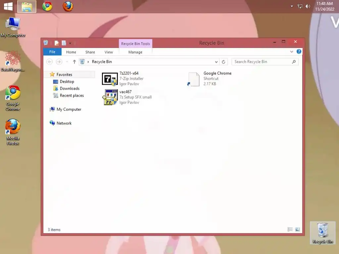Open the volume speaker tray icon
The width and height of the screenshot is (339, 254).
pos(308,6)
